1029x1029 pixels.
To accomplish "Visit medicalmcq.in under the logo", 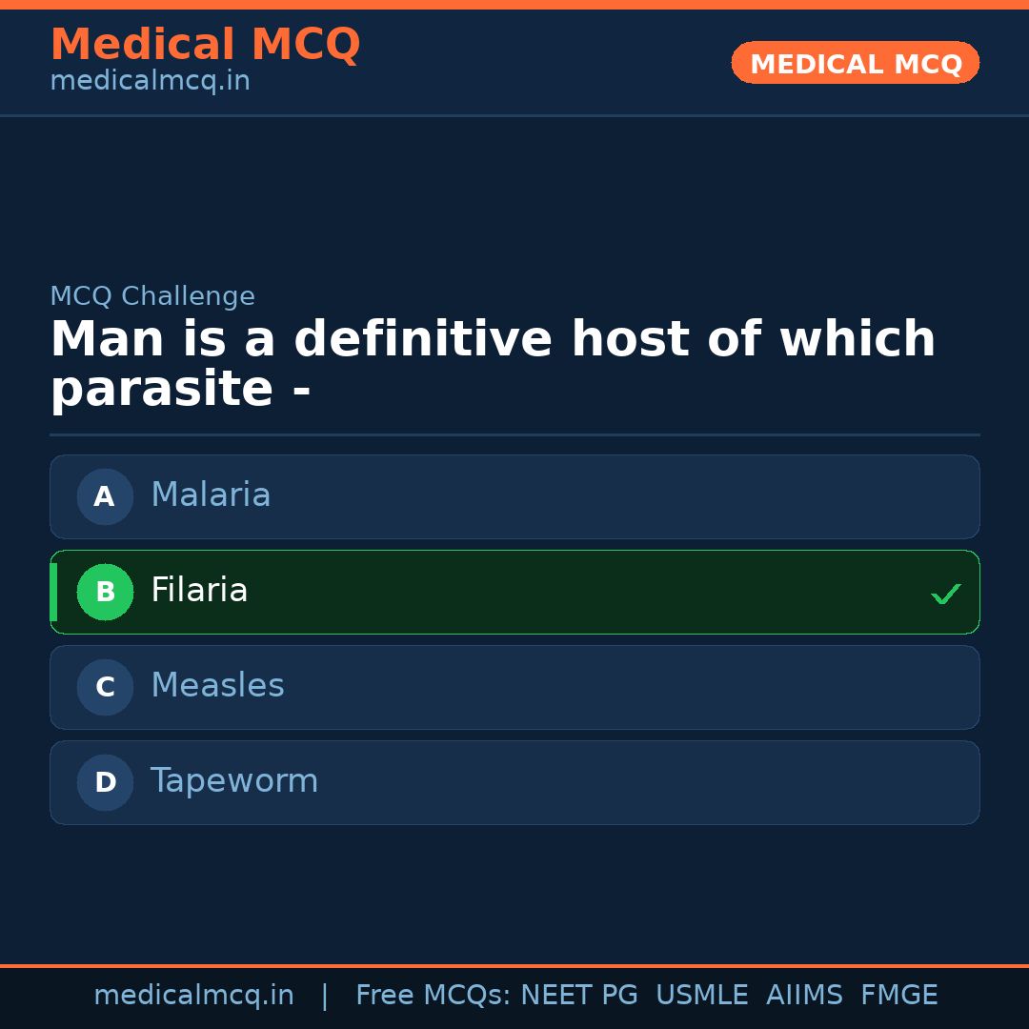I will pos(149,81).
